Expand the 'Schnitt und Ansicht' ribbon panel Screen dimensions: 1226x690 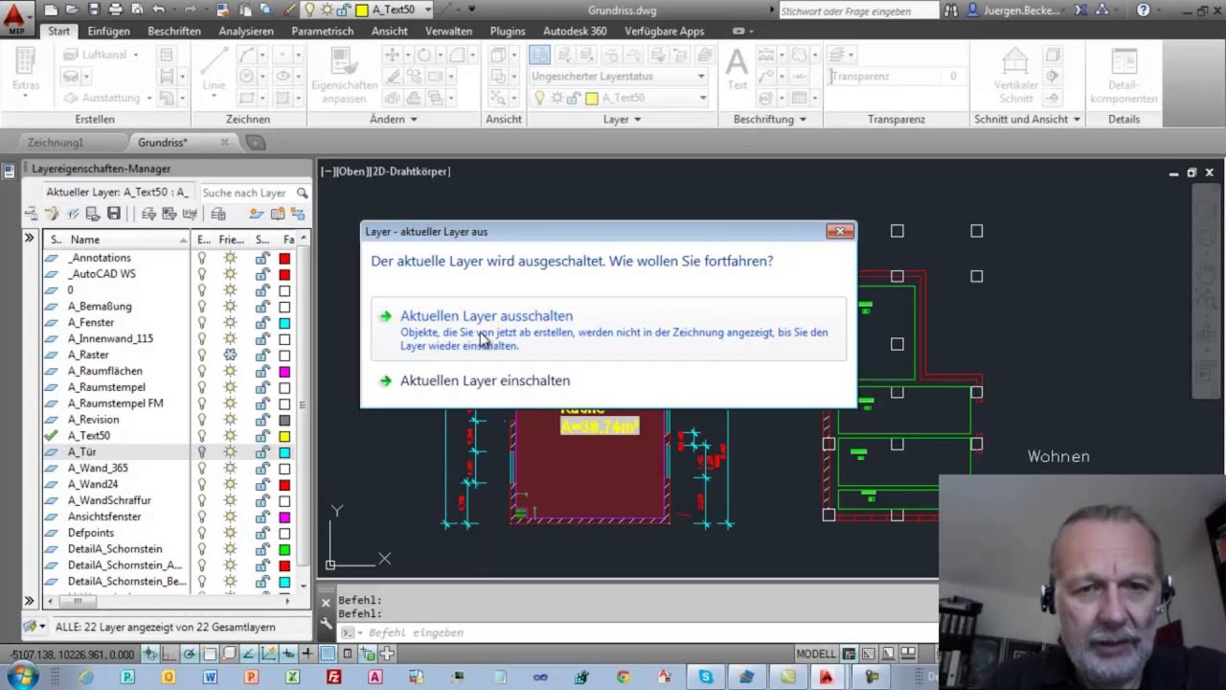1028,119
